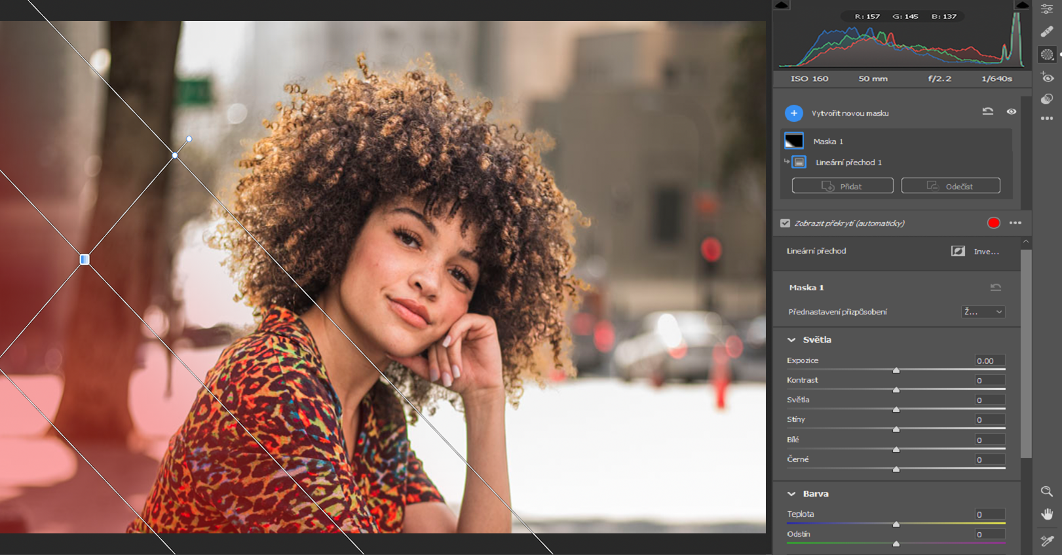
Task: Toggle shadow clipping warning in histogram
Action: coord(782,5)
